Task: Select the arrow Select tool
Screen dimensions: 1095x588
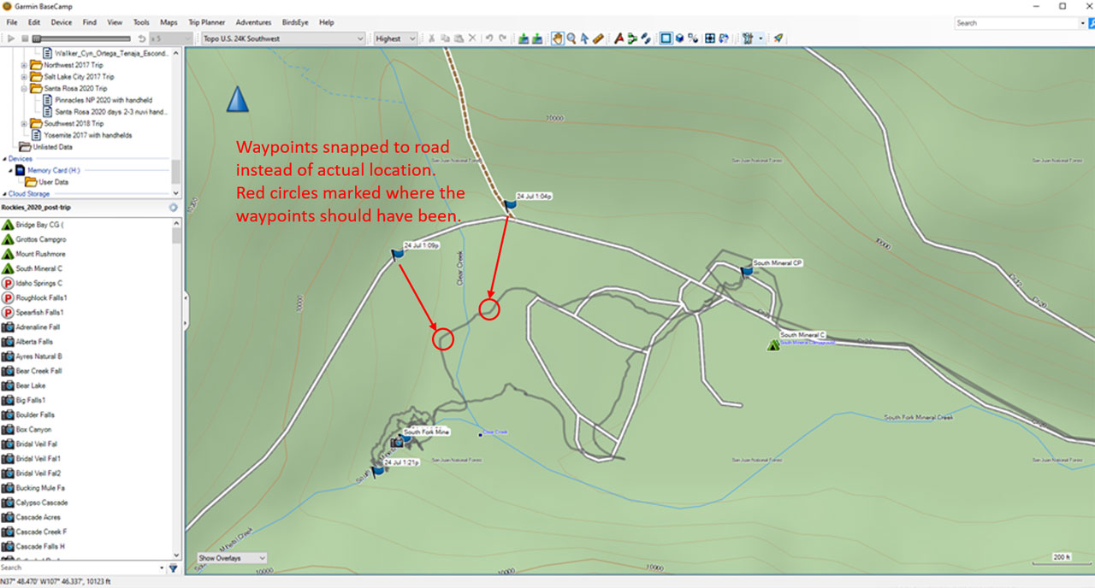Action: tap(584, 38)
